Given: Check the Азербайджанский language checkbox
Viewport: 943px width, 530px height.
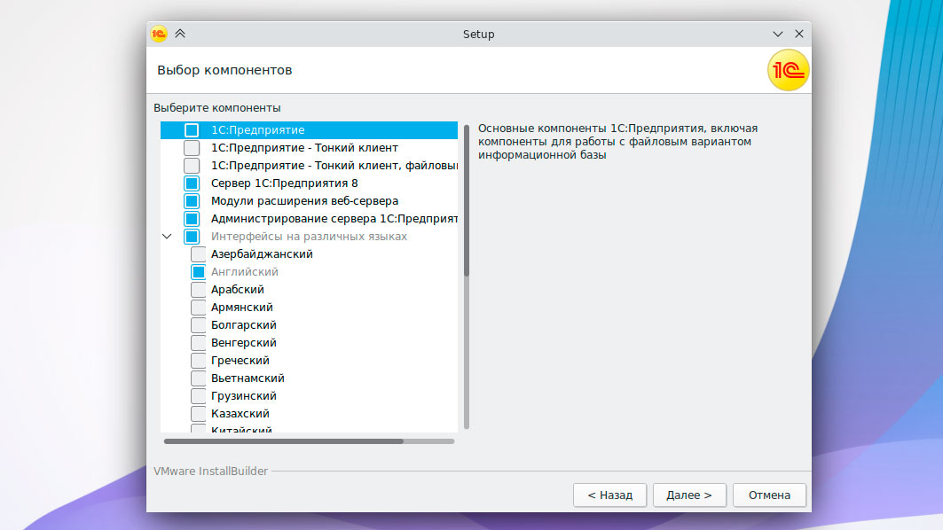Looking at the screenshot, I should (x=199, y=254).
